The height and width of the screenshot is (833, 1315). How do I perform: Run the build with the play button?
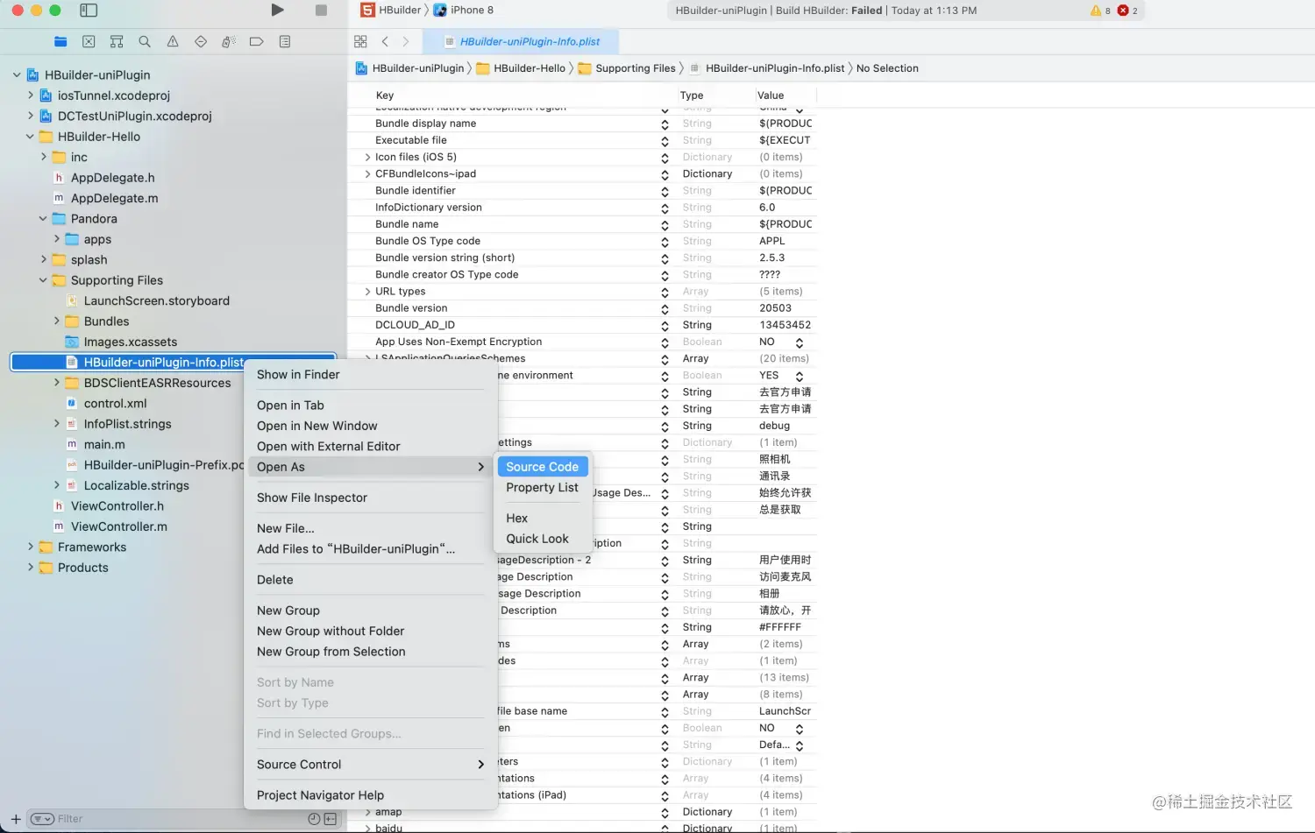(277, 10)
